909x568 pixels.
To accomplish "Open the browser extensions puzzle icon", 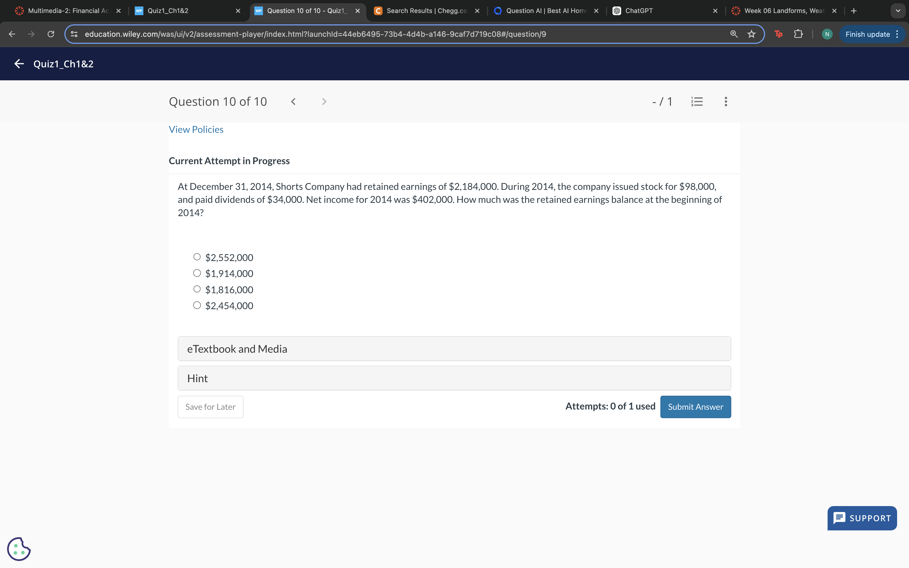I will tap(798, 34).
